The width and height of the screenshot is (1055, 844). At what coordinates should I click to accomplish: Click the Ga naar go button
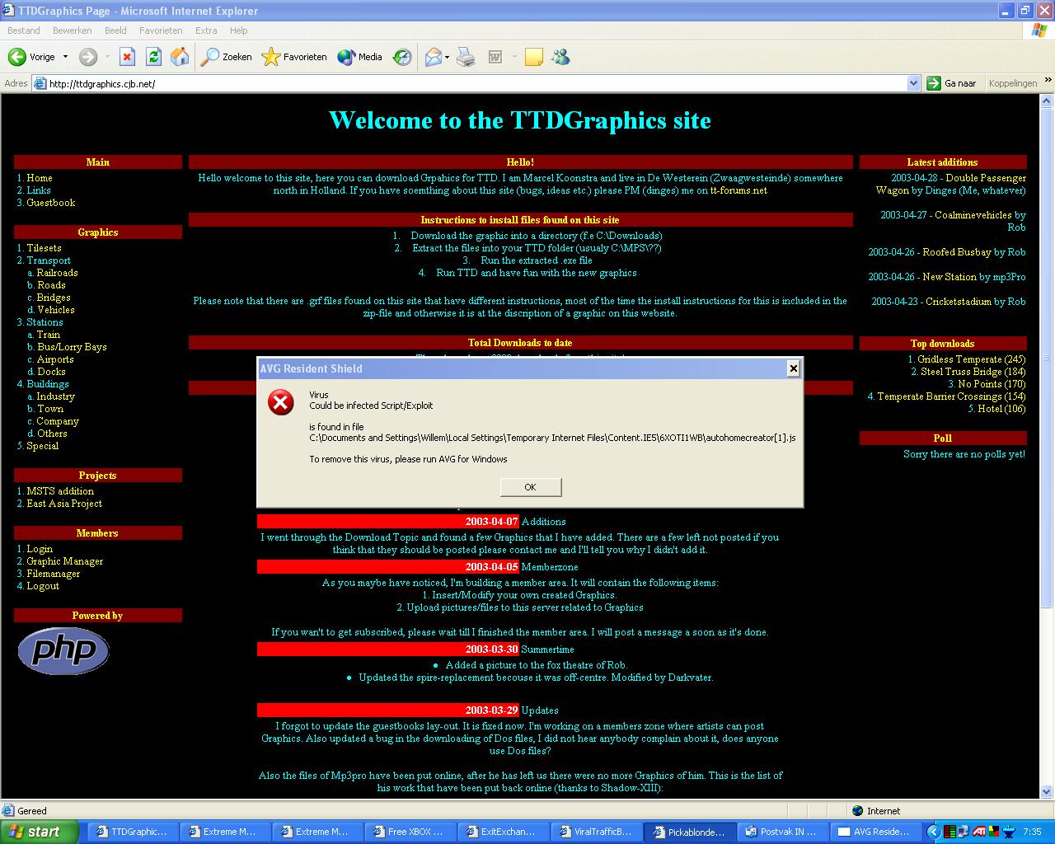click(952, 83)
